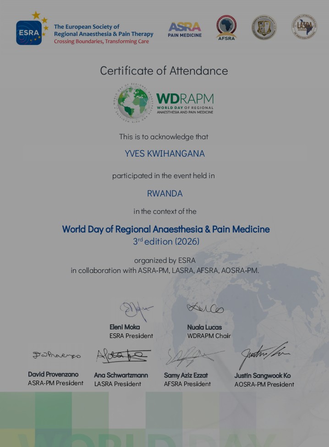Click Ana Schwartzmann's signature
329x447 pixels.
coord(123,356)
